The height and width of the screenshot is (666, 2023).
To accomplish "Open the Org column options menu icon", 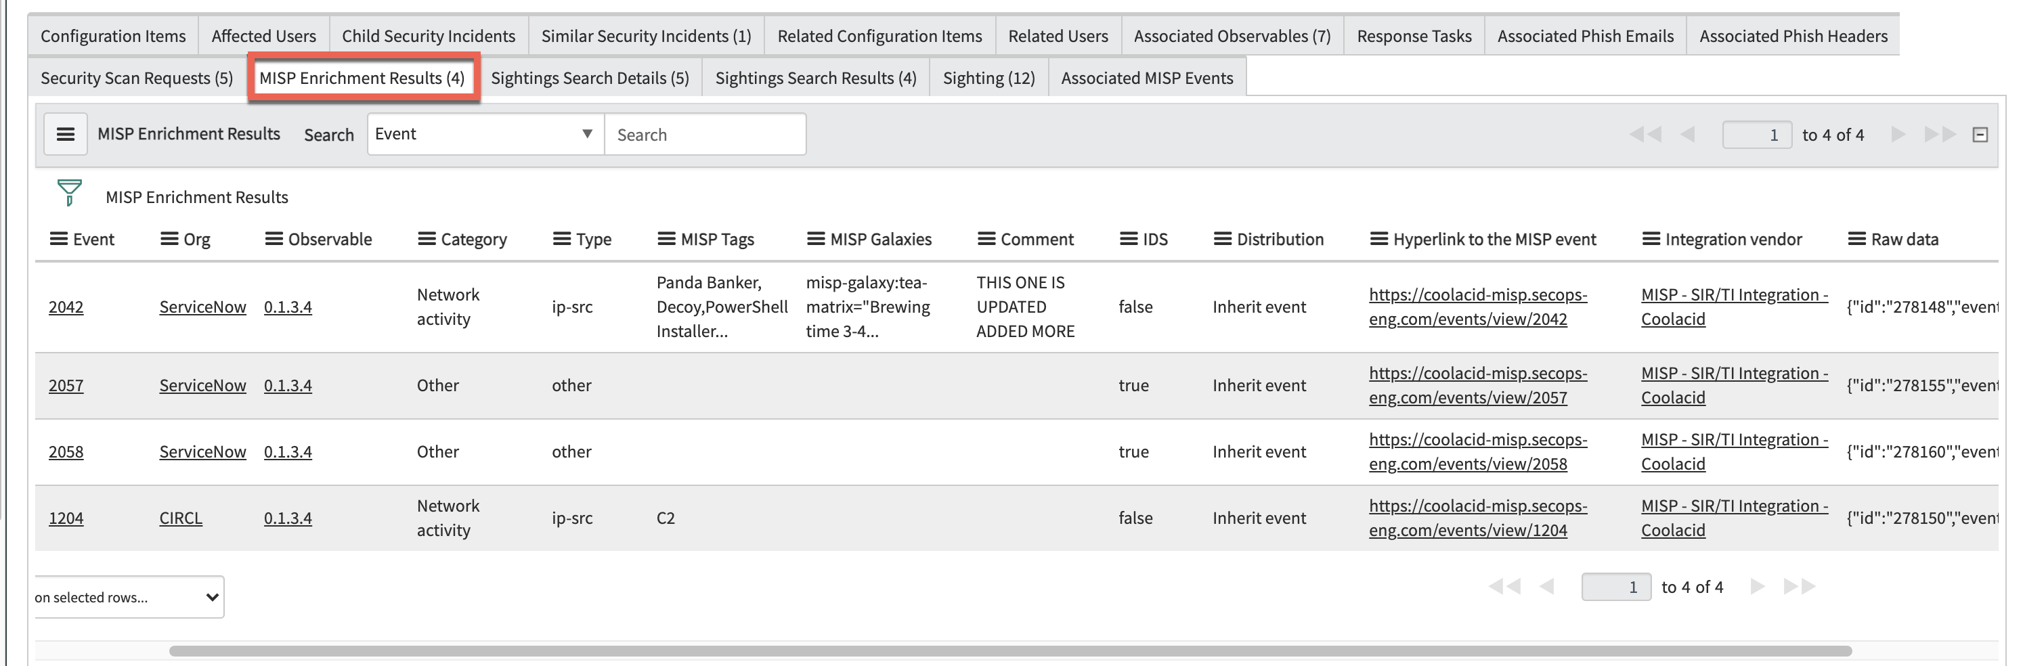I will pos(170,239).
